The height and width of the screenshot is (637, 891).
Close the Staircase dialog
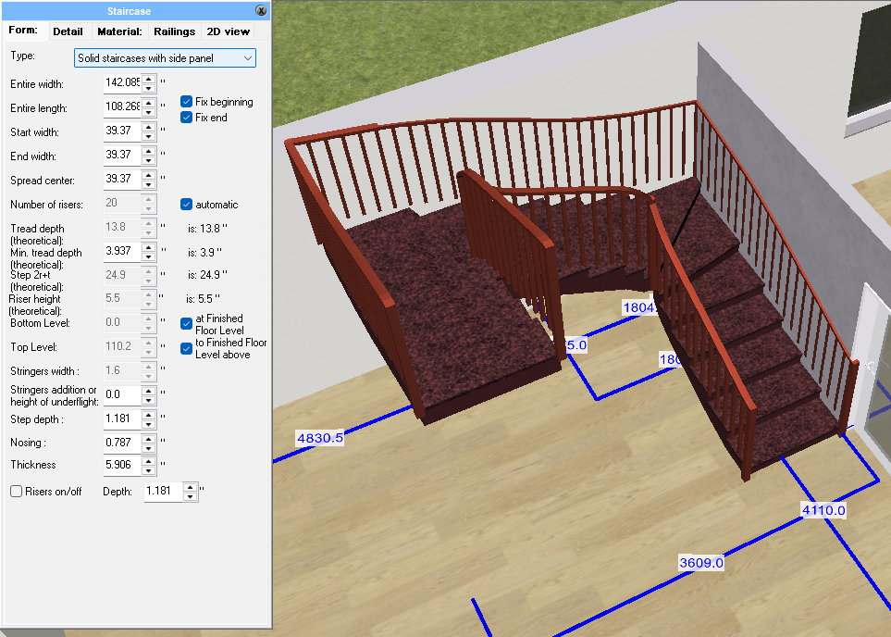pyautogui.click(x=261, y=12)
